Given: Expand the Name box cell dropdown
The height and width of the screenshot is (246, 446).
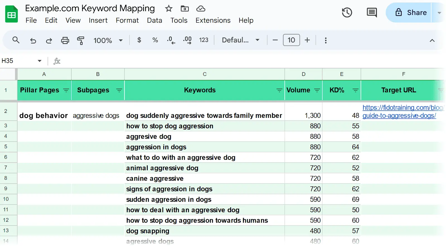Looking at the screenshot, I should pyautogui.click(x=40, y=61).
